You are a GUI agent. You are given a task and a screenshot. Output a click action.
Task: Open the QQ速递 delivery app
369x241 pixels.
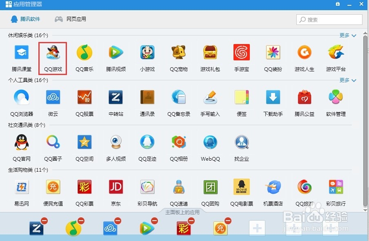[179, 187]
